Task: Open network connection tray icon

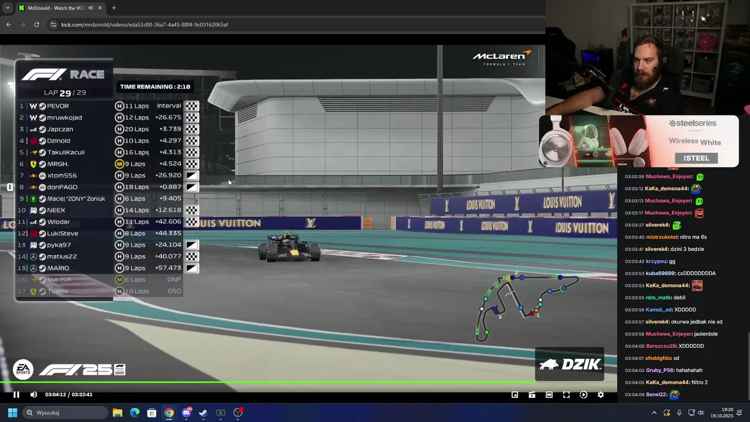Action: (690, 413)
